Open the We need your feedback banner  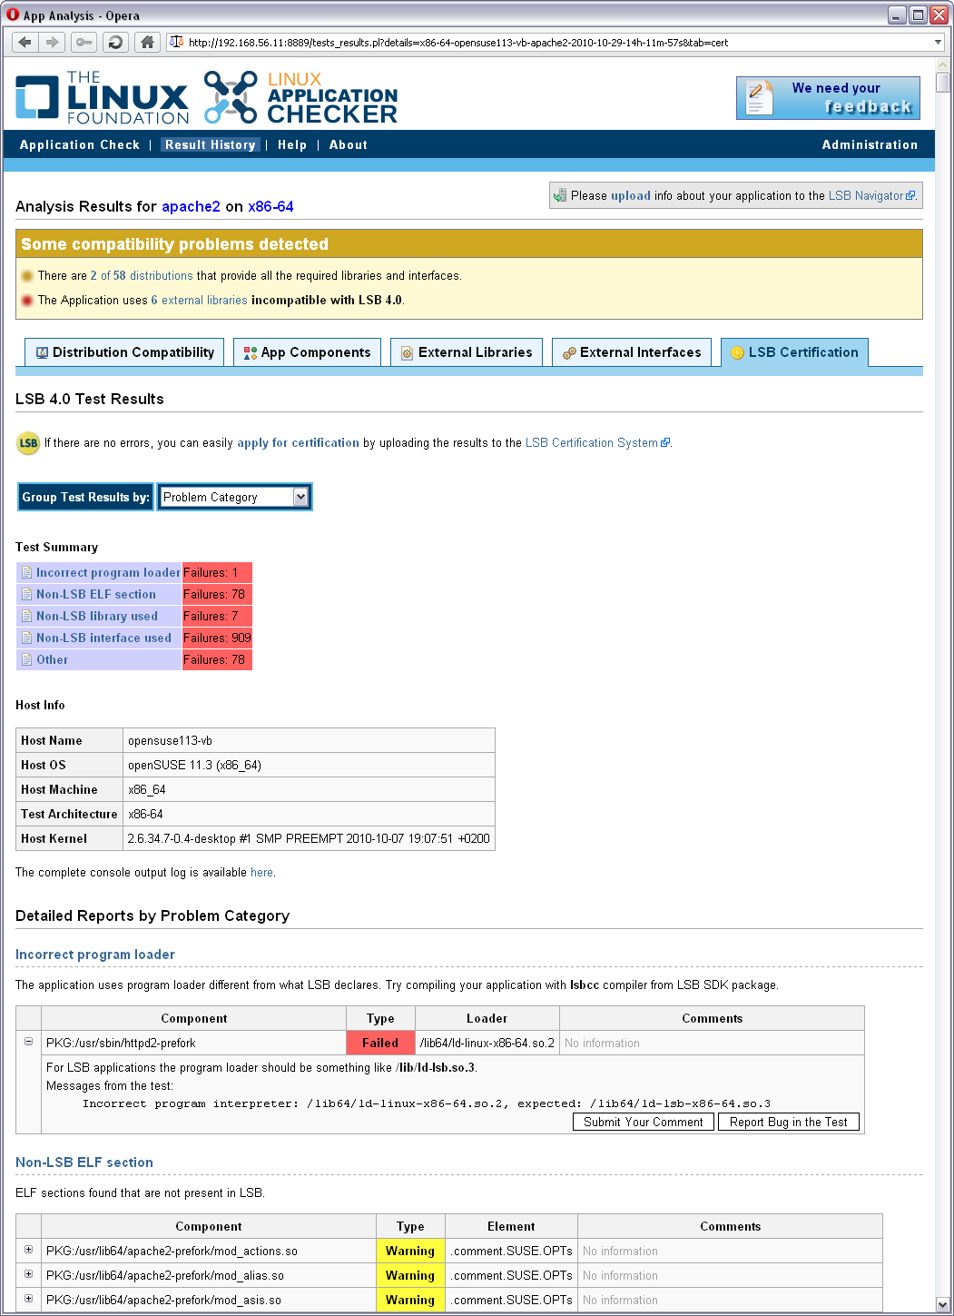coord(828,98)
